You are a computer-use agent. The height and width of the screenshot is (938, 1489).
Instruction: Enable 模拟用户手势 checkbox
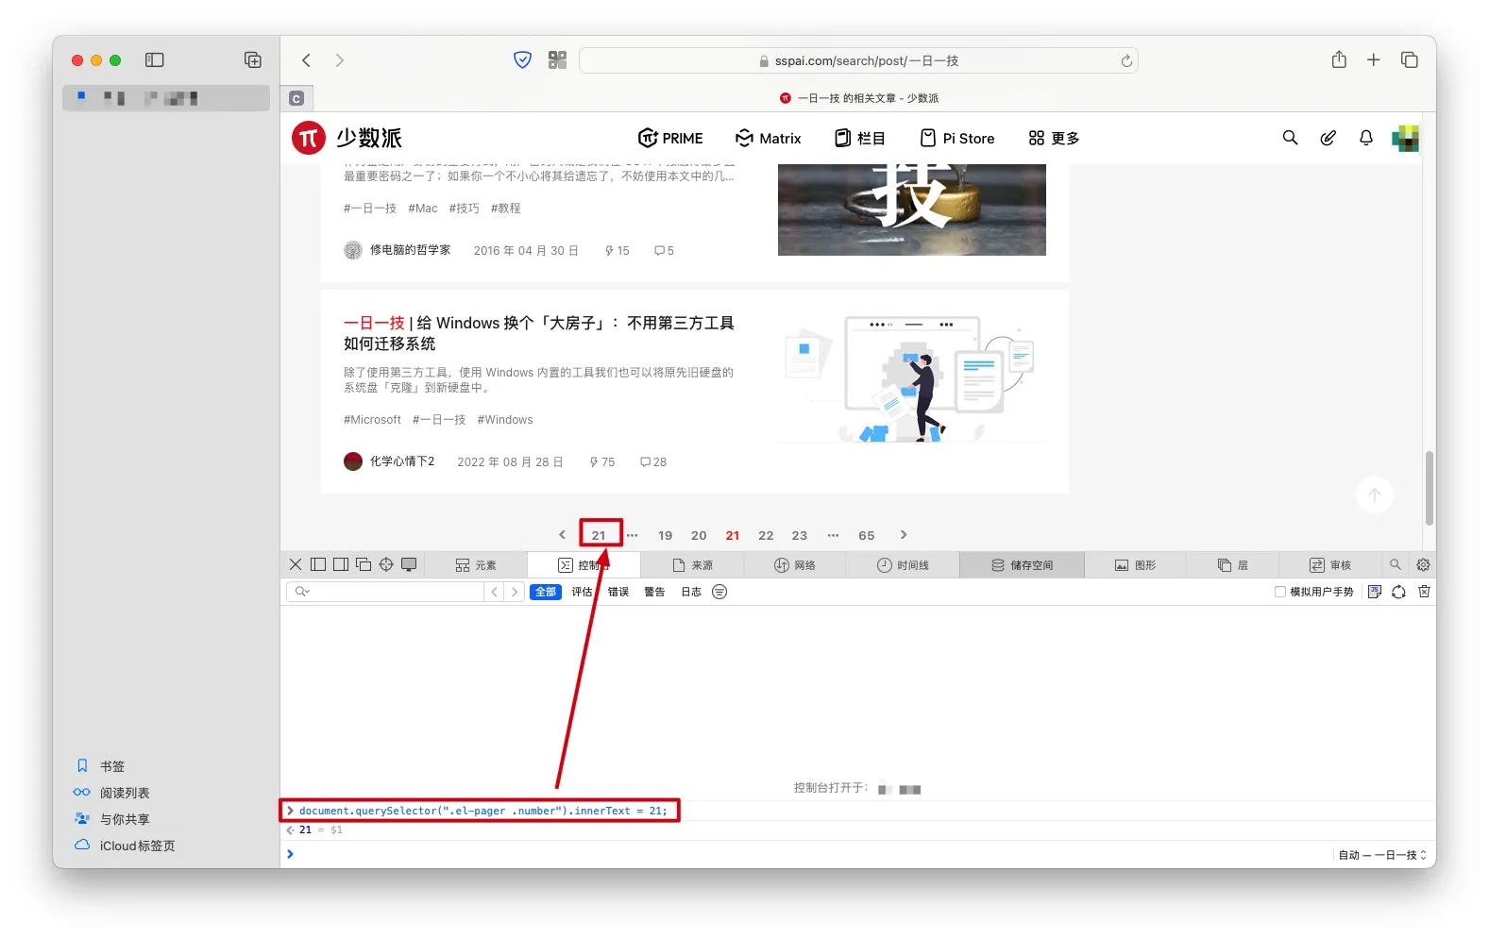click(1280, 592)
